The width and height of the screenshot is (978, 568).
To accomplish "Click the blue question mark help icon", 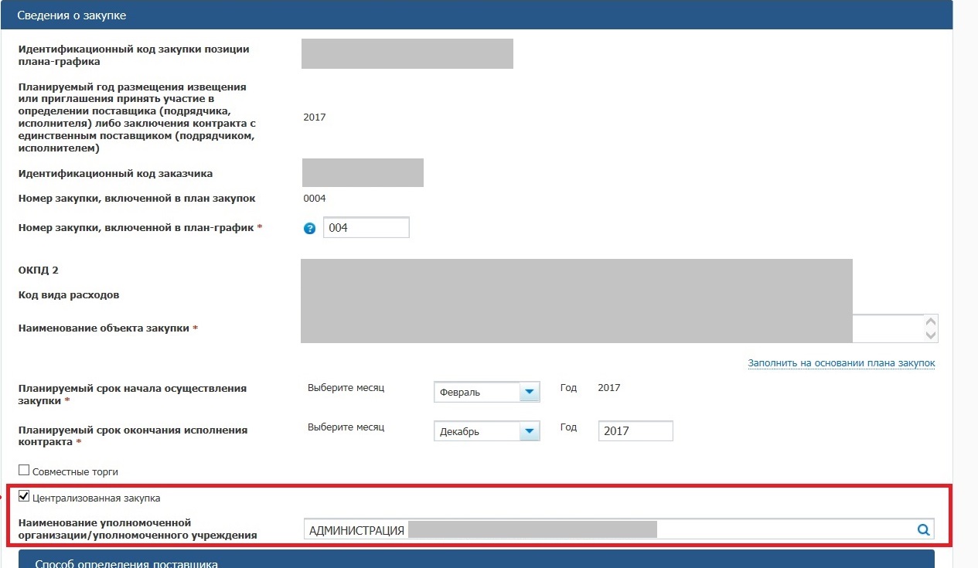I will click(310, 229).
